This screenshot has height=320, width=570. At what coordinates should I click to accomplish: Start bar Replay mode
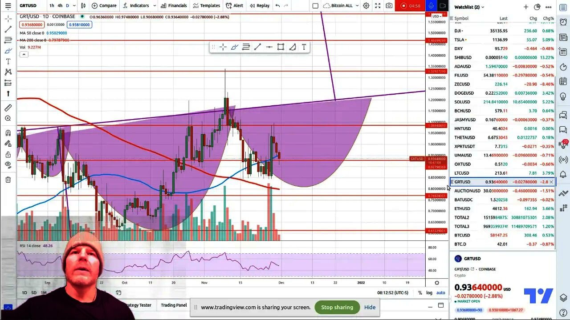tap(260, 6)
